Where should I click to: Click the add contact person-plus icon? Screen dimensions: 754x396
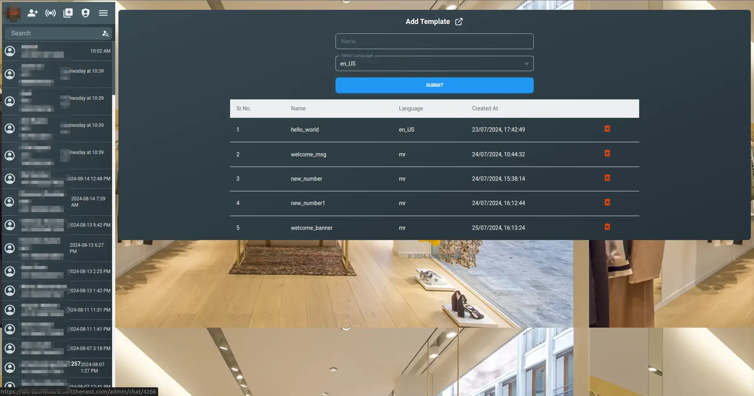pos(33,13)
